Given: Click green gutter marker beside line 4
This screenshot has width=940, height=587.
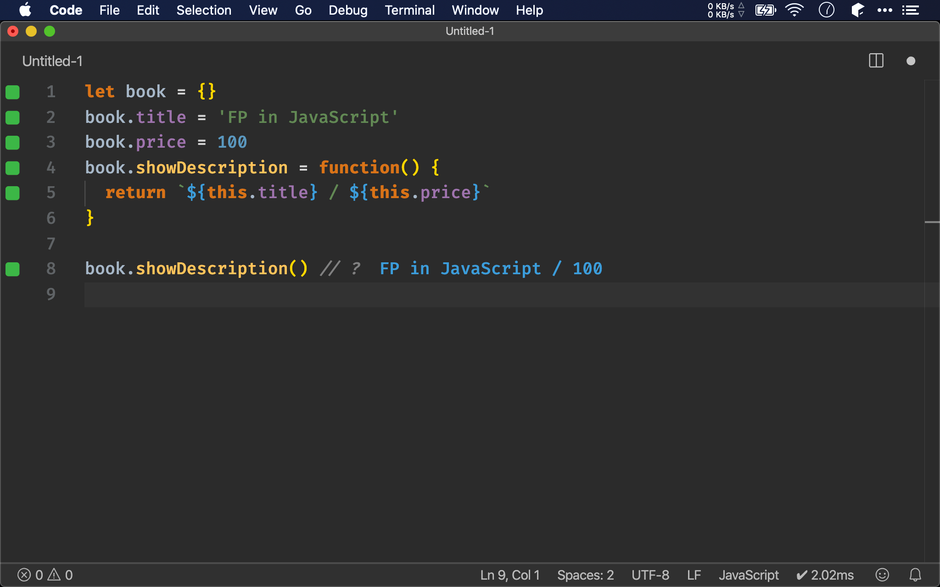Looking at the screenshot, I should pos(12,168).
